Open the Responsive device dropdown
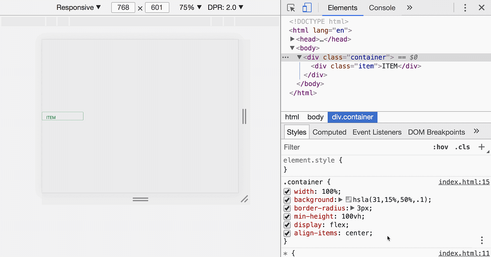This screenshot has height=257, width=491. tap(79, 7)
